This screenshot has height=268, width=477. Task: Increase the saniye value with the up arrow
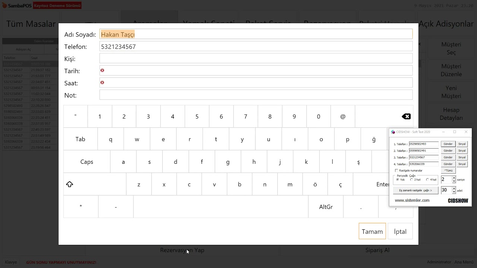pyautogui.click(x=454, y=178)
